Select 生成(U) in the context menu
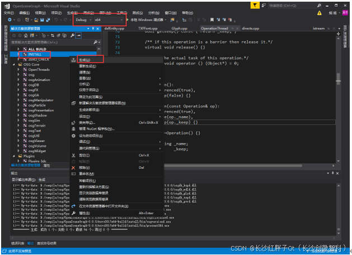The image size is (352, 255). tap(85, 59)
